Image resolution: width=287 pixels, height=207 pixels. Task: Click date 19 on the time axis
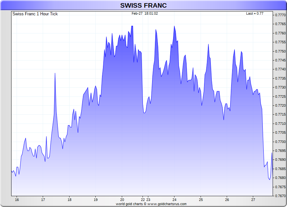(x=96, y=200)
